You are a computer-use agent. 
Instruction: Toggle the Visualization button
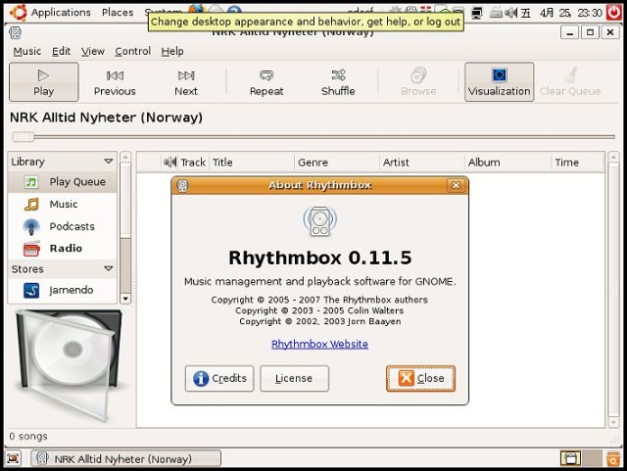coord(499,82)
